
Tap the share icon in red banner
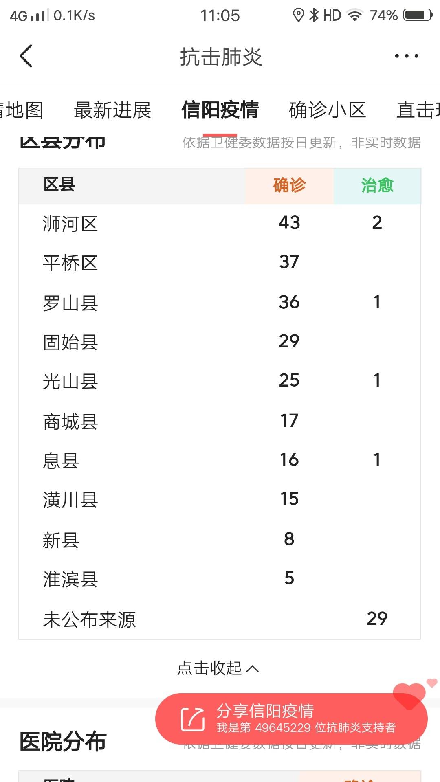pos(192,719)
